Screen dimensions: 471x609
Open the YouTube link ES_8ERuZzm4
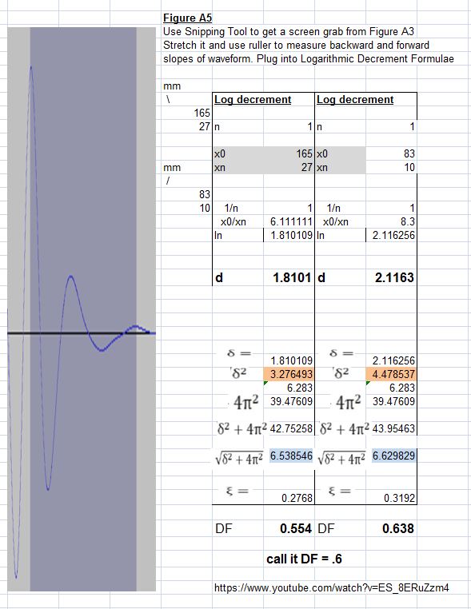332,587
